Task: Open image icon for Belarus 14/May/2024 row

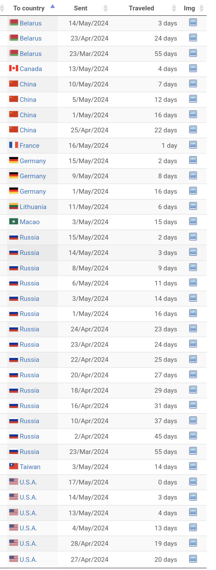Action: (193, 22)
